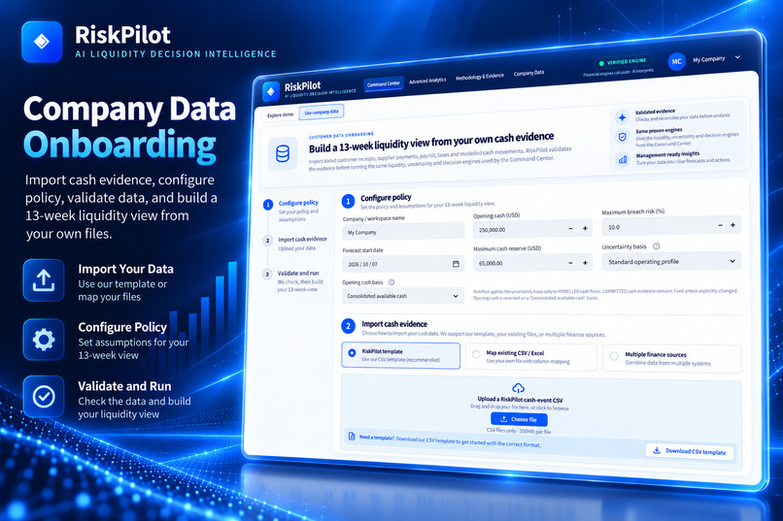Open the Company Data tab
The image size is (783, 521).
(x=528, y=73)
